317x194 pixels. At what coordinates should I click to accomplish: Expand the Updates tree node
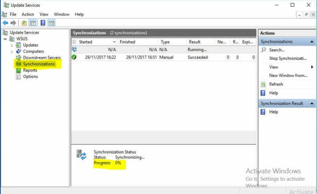click(x=12, y=46)
